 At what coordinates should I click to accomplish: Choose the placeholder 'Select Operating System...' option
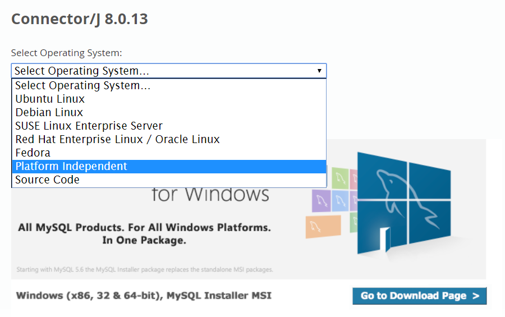pyautogui.click(x=169, y=85)
